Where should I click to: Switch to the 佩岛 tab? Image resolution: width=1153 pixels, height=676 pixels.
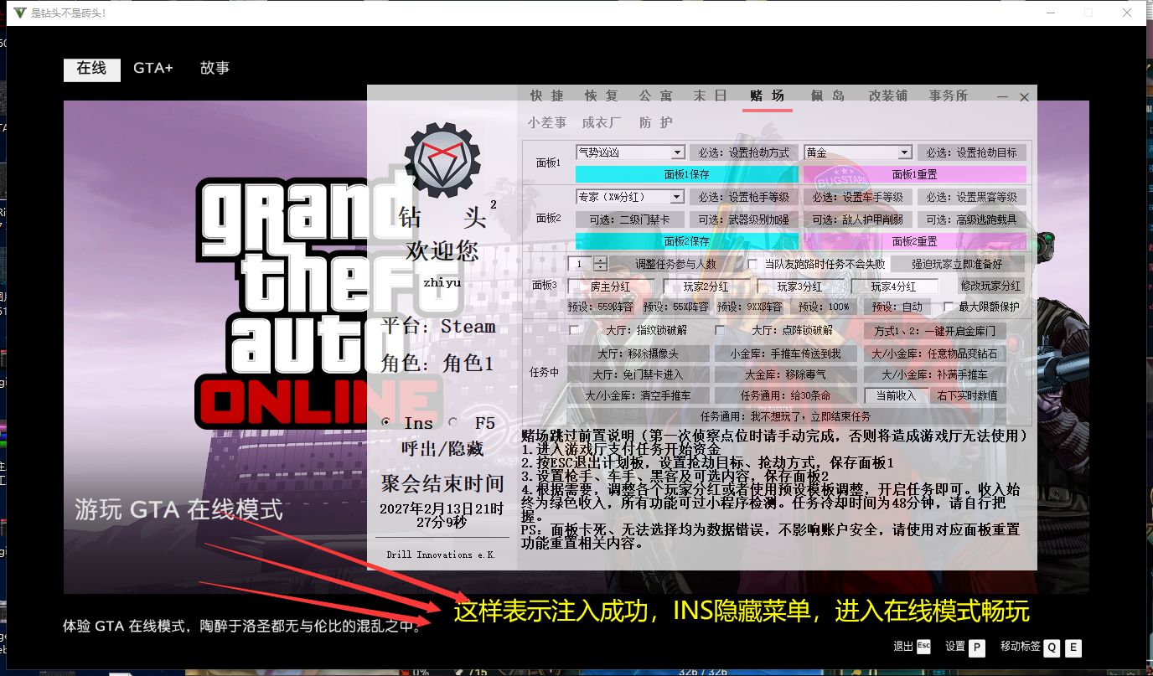pyautogui.click(x=828, y=95)
